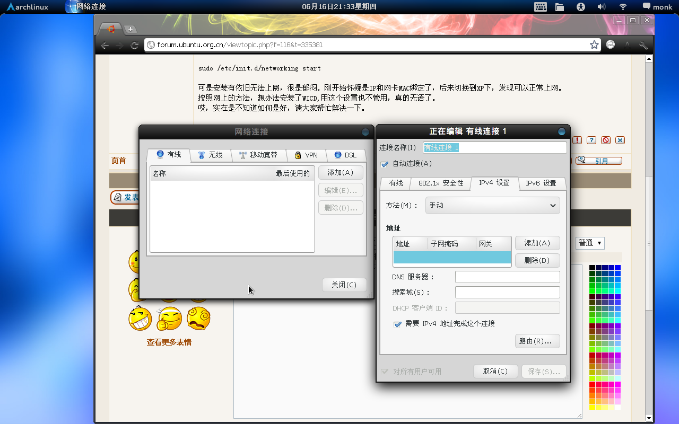Viewport: 679px width, 424px height.
Task: Click the faded A extension icon
Action: (x=628, y=45)
